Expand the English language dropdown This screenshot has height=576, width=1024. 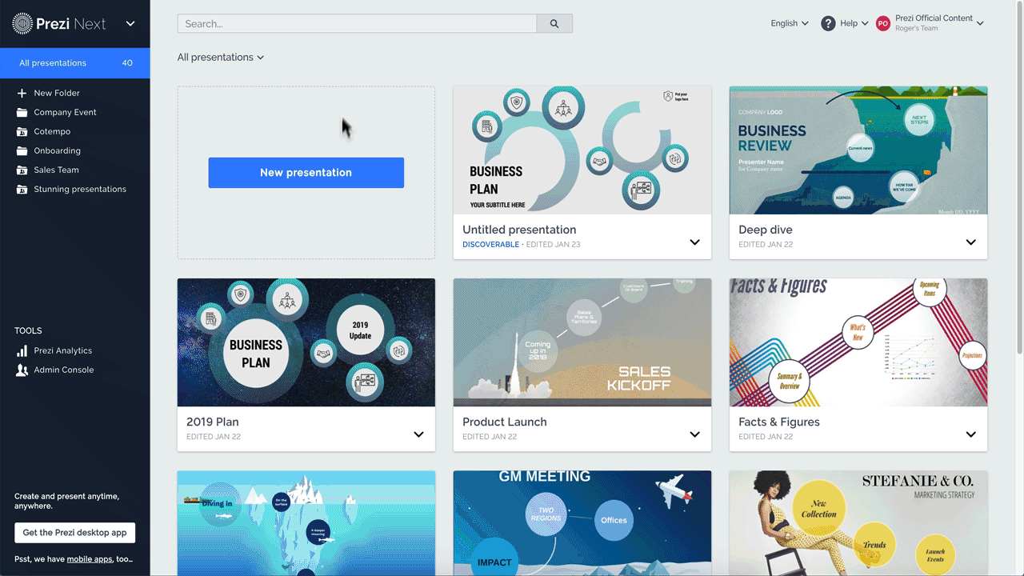tap(789, 24)
